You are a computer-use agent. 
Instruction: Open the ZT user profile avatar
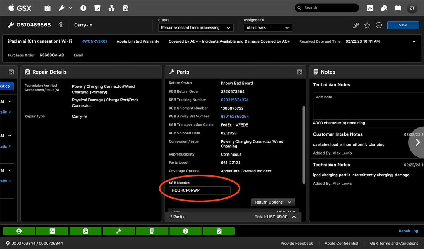point(412,8)
